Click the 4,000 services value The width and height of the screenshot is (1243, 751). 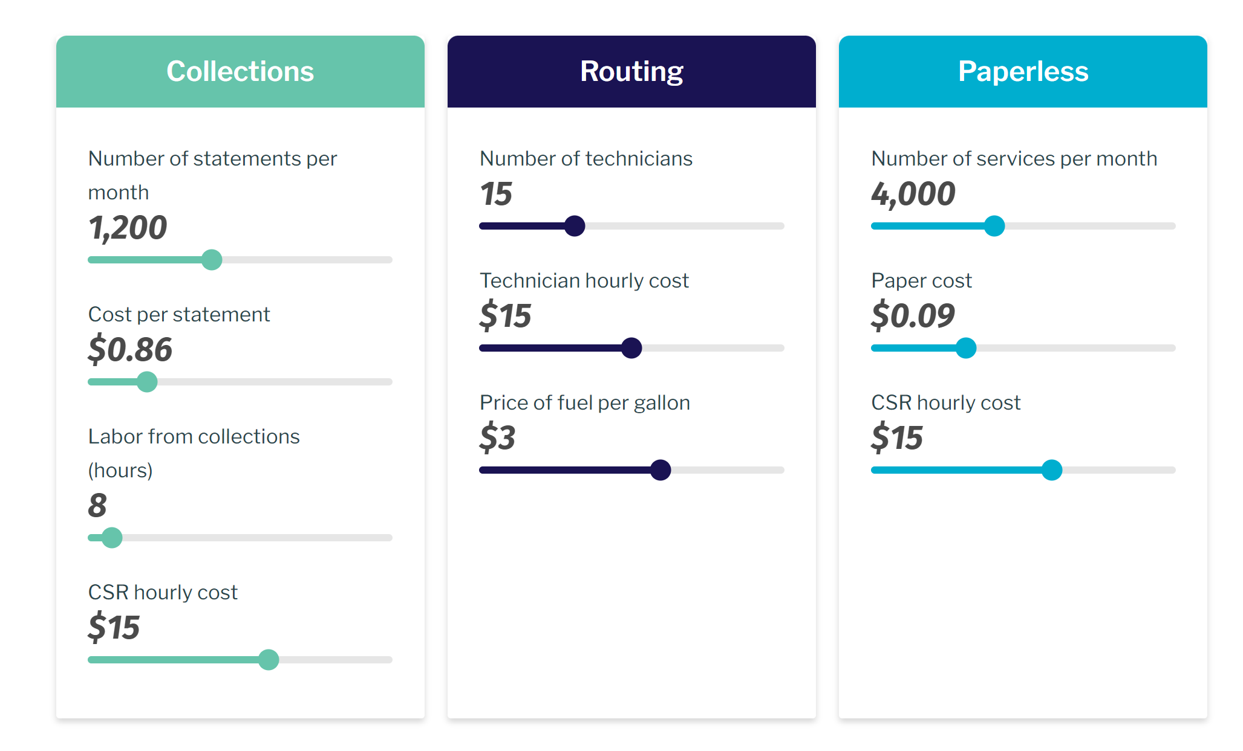913,194
